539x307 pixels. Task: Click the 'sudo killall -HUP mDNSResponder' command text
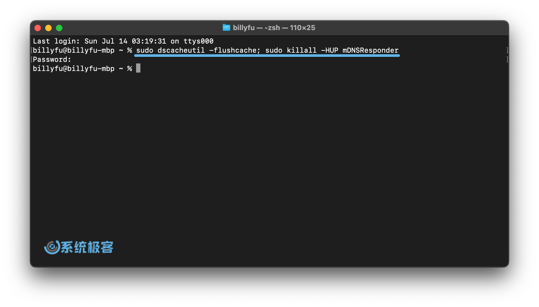point(332,50)
